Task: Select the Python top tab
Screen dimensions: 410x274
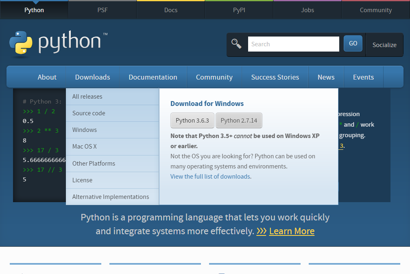Action: click(34, 10)
